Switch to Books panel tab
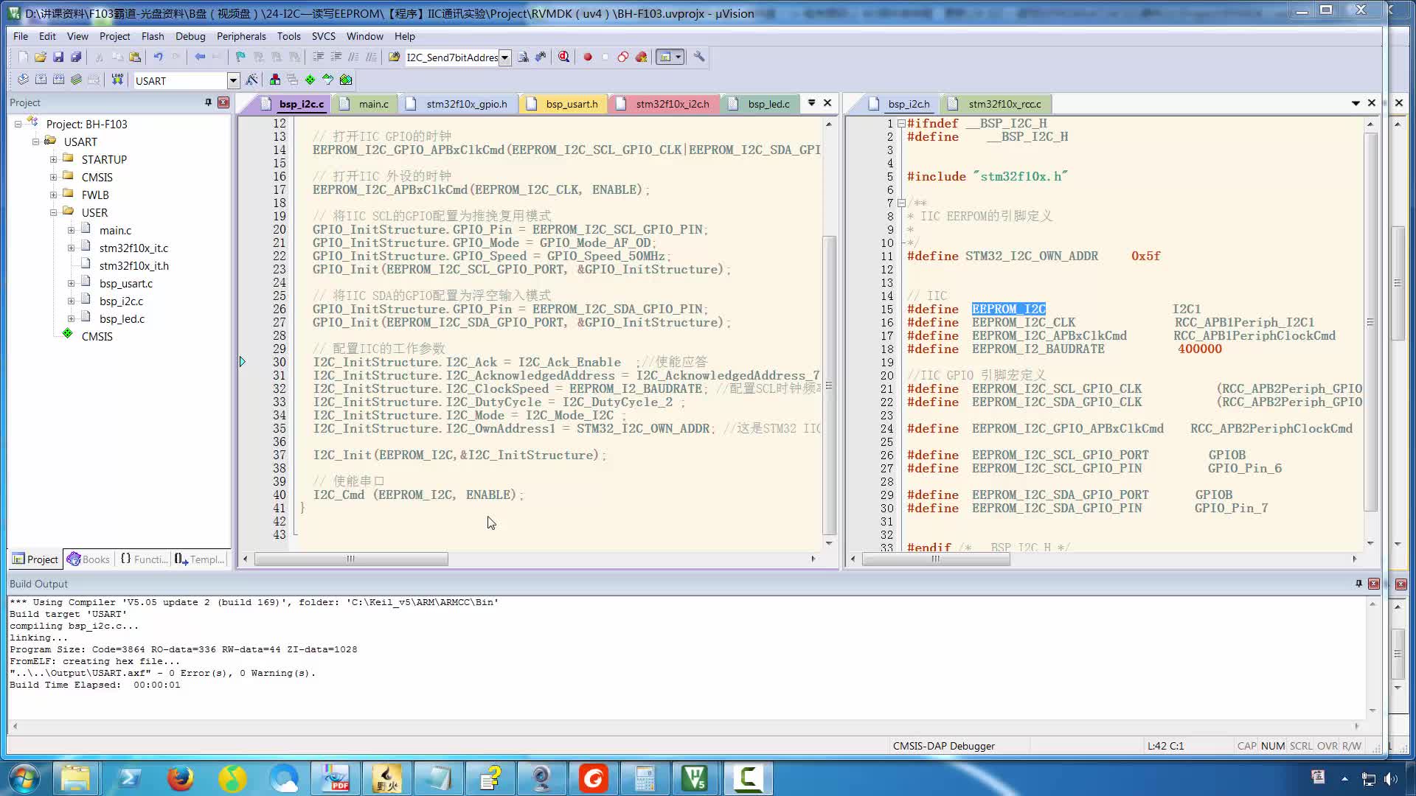Image resolution: width=1416 pixels, height=796 pixels. [x=88, y=559]
